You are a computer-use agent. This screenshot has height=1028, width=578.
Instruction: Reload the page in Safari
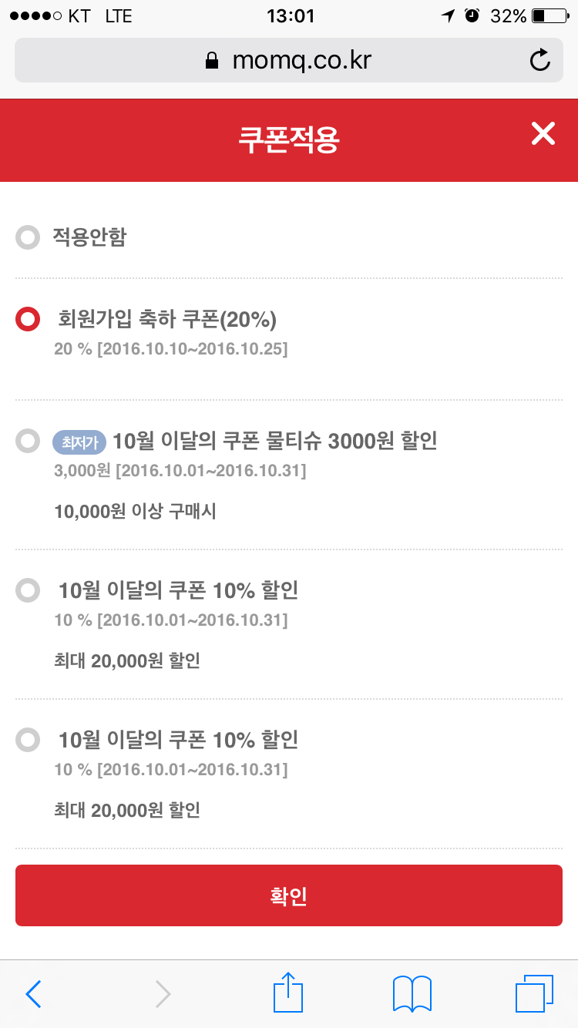click(540, 60)
